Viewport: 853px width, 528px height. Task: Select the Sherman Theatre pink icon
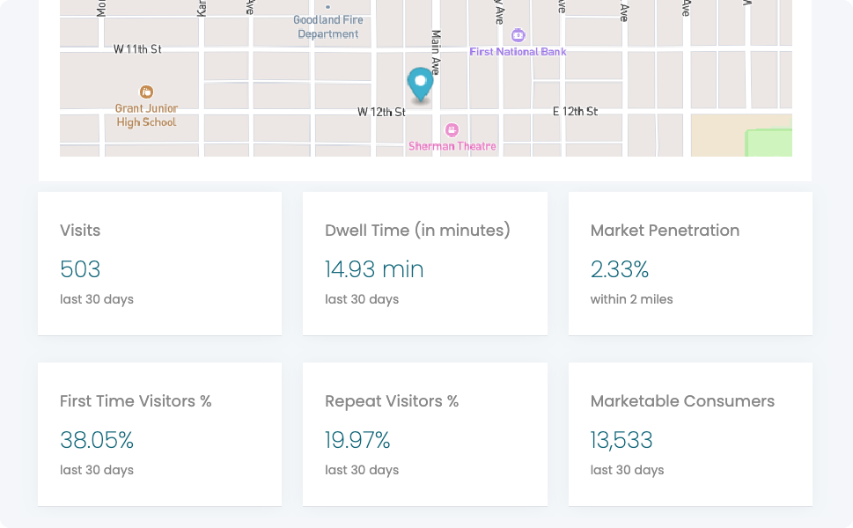[x=452, y=129]
